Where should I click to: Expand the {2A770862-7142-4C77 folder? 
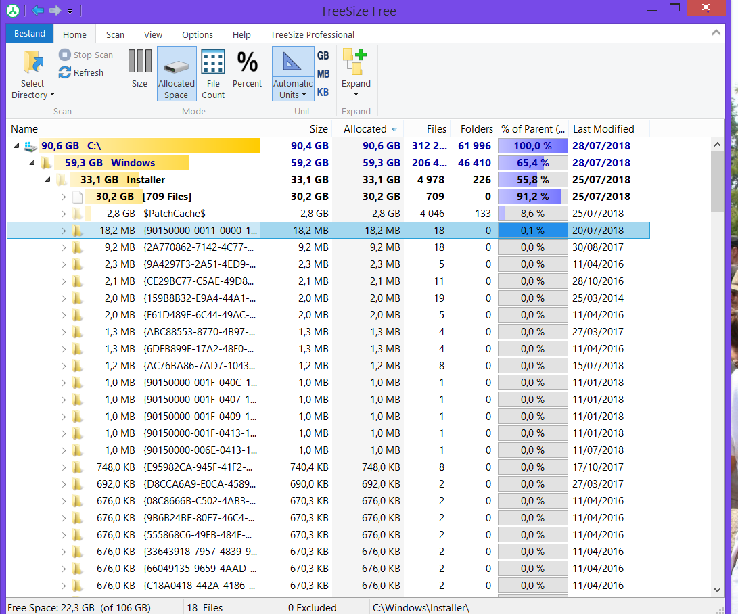point(63,247)
